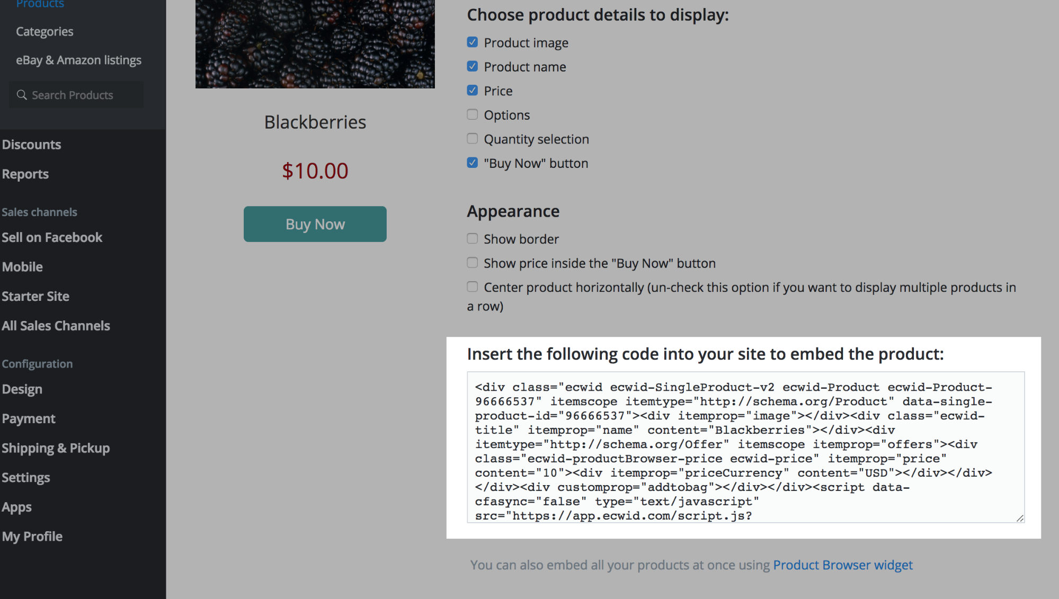Go to eBay & Amazon listings
The image size is (1059, 599).
(x=78, y=60)
